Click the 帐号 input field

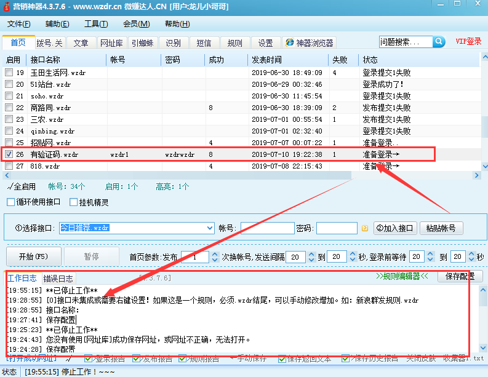coord(267,228)
